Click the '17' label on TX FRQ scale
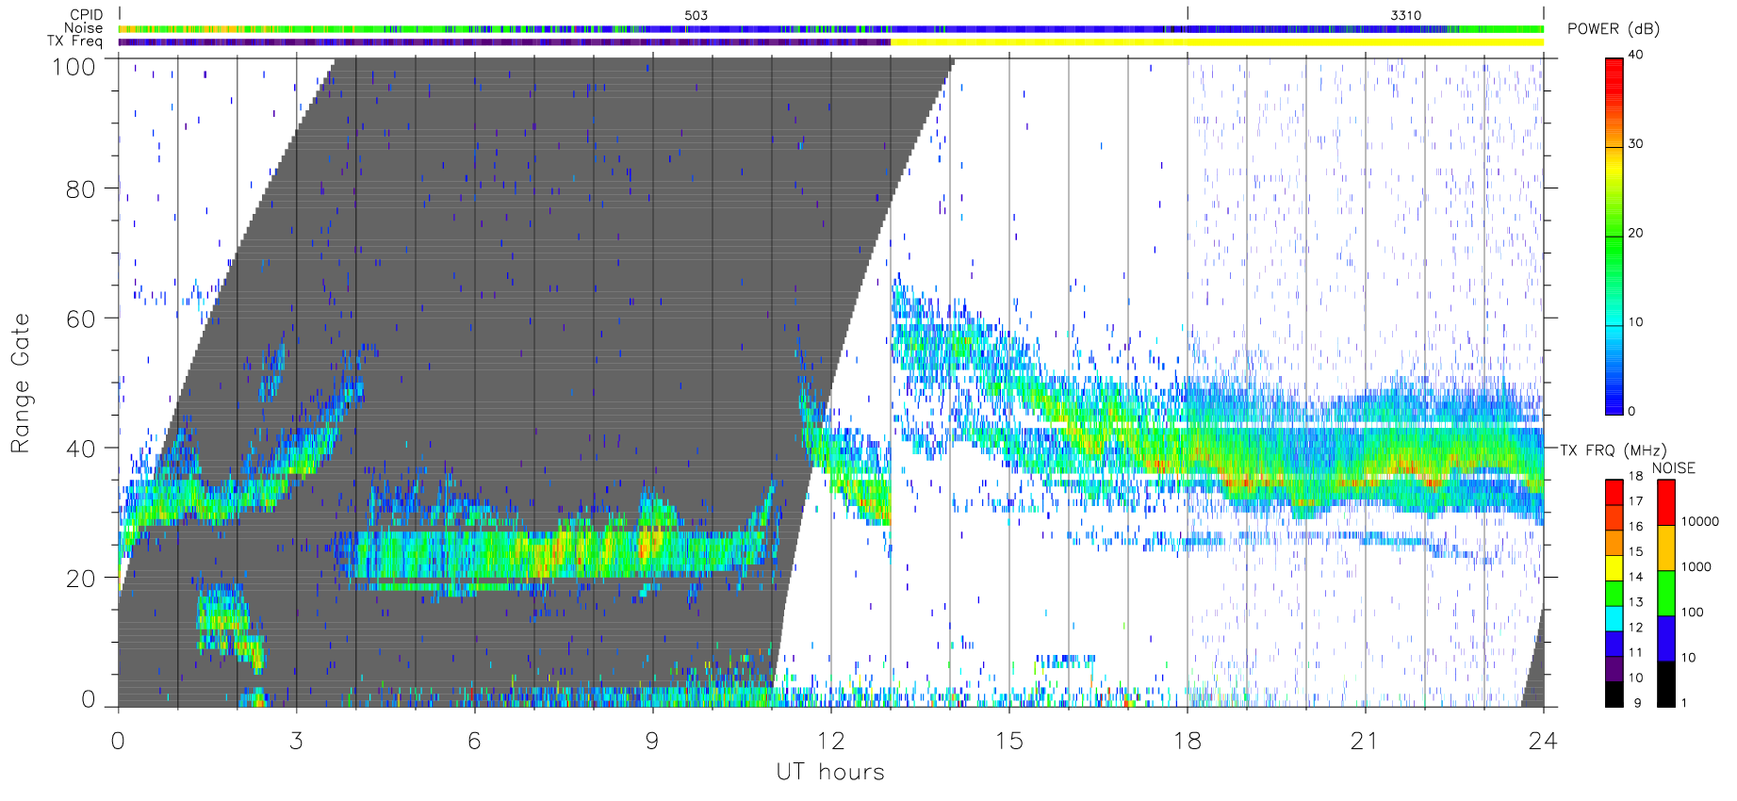The image size is (1737, 801). coord(1635,501)
